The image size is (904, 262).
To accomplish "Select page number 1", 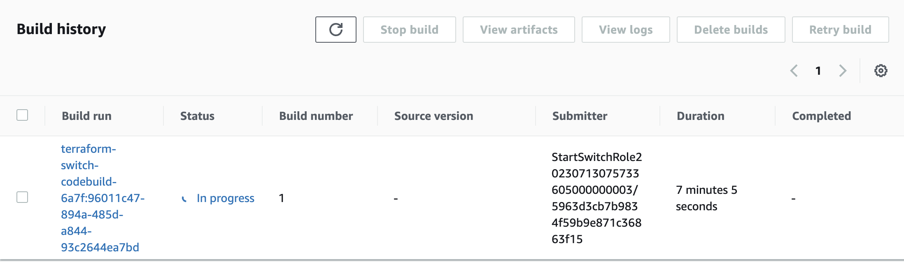I will point(818,71).
